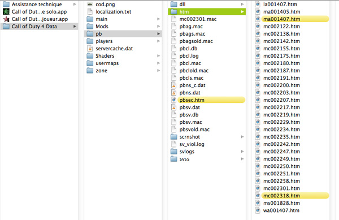Image resolution: width=339 pixels, height=220 pixels.
Task: Expand the svlogs folder arrow
Action: (x=242, y=152)
